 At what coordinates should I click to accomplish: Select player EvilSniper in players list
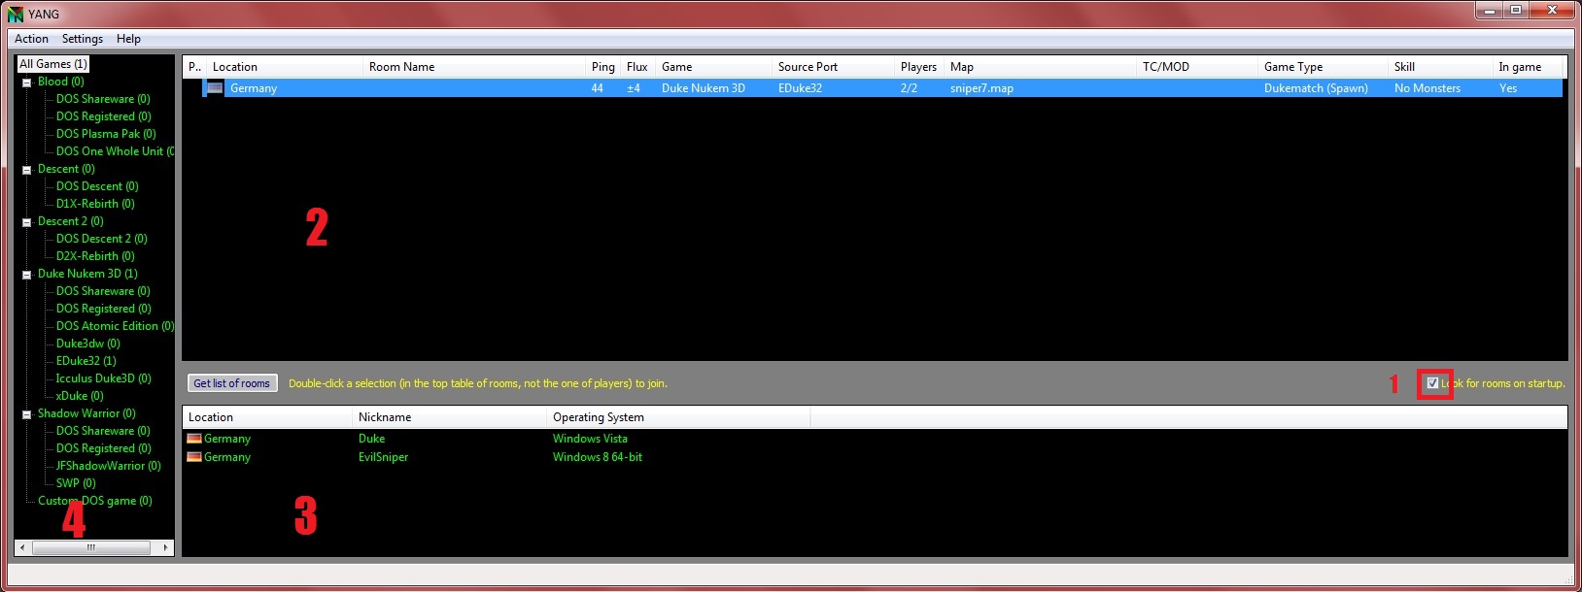383,457
